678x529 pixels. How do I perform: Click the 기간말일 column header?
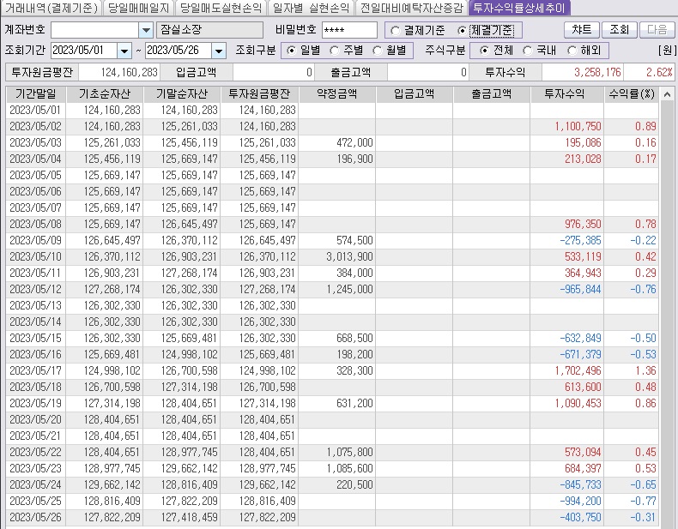click(x=36, y=94)
